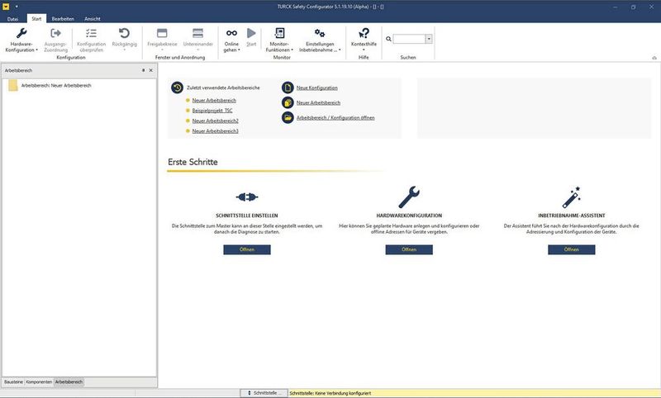Click the search magnifier icon
This screenshot has width=661, height=398.
(x=388, y=39)
